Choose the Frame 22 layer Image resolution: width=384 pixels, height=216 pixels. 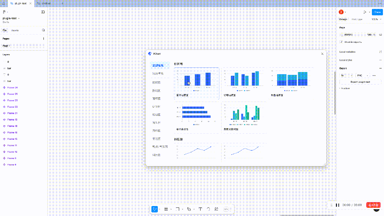click(23, 107)
